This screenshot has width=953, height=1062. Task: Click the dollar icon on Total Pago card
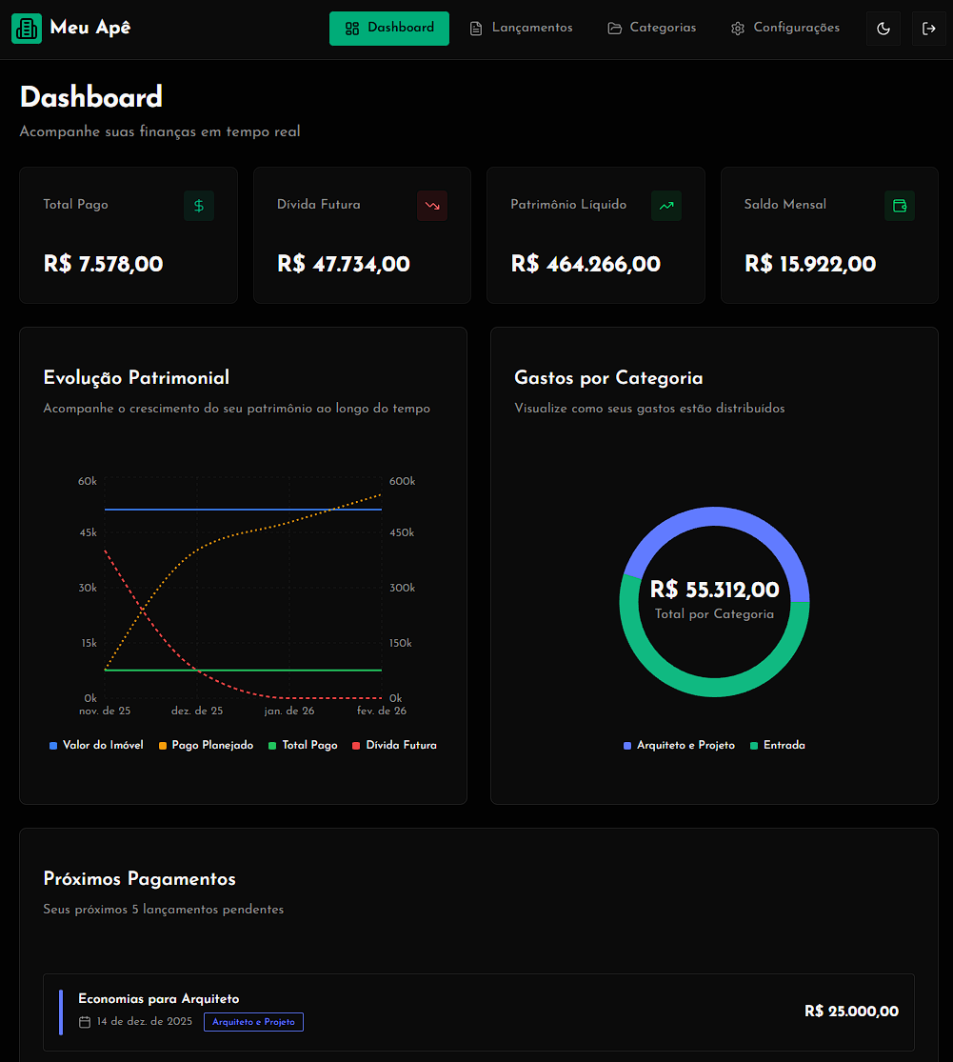pos(199,205)
